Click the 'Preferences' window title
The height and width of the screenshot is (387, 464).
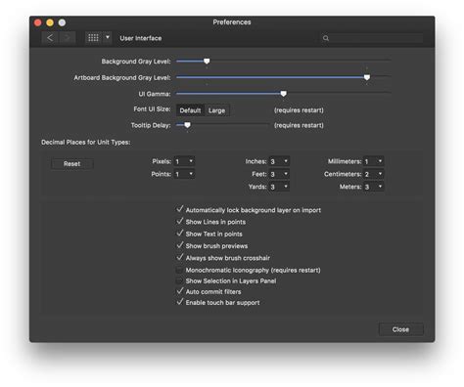[x=232, y=22]
